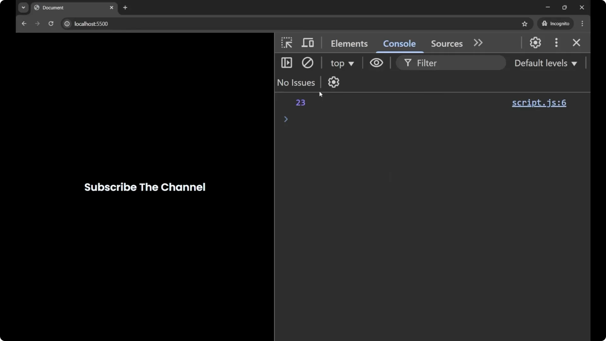Click the console prompt to type a command
606x341 pixels.
(347, 119)
